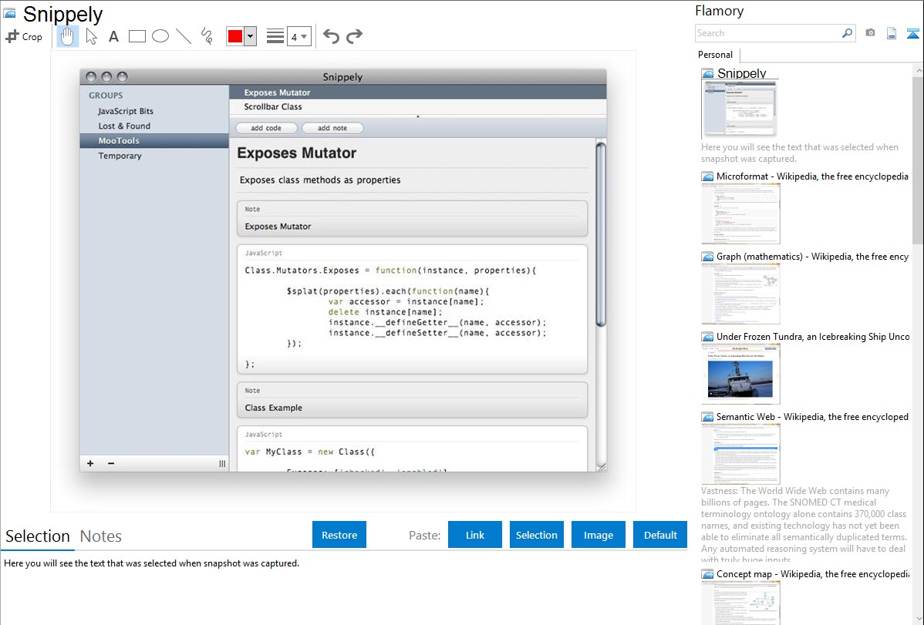Click the plus add-group icon in Snippely

point(90,464)
